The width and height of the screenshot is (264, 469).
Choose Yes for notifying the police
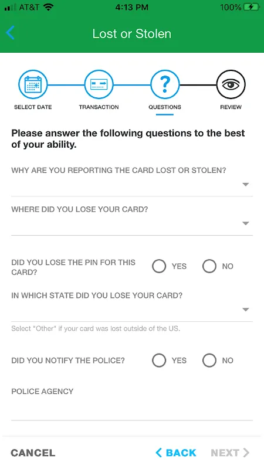pyautogui.click(x=158, y=361)
